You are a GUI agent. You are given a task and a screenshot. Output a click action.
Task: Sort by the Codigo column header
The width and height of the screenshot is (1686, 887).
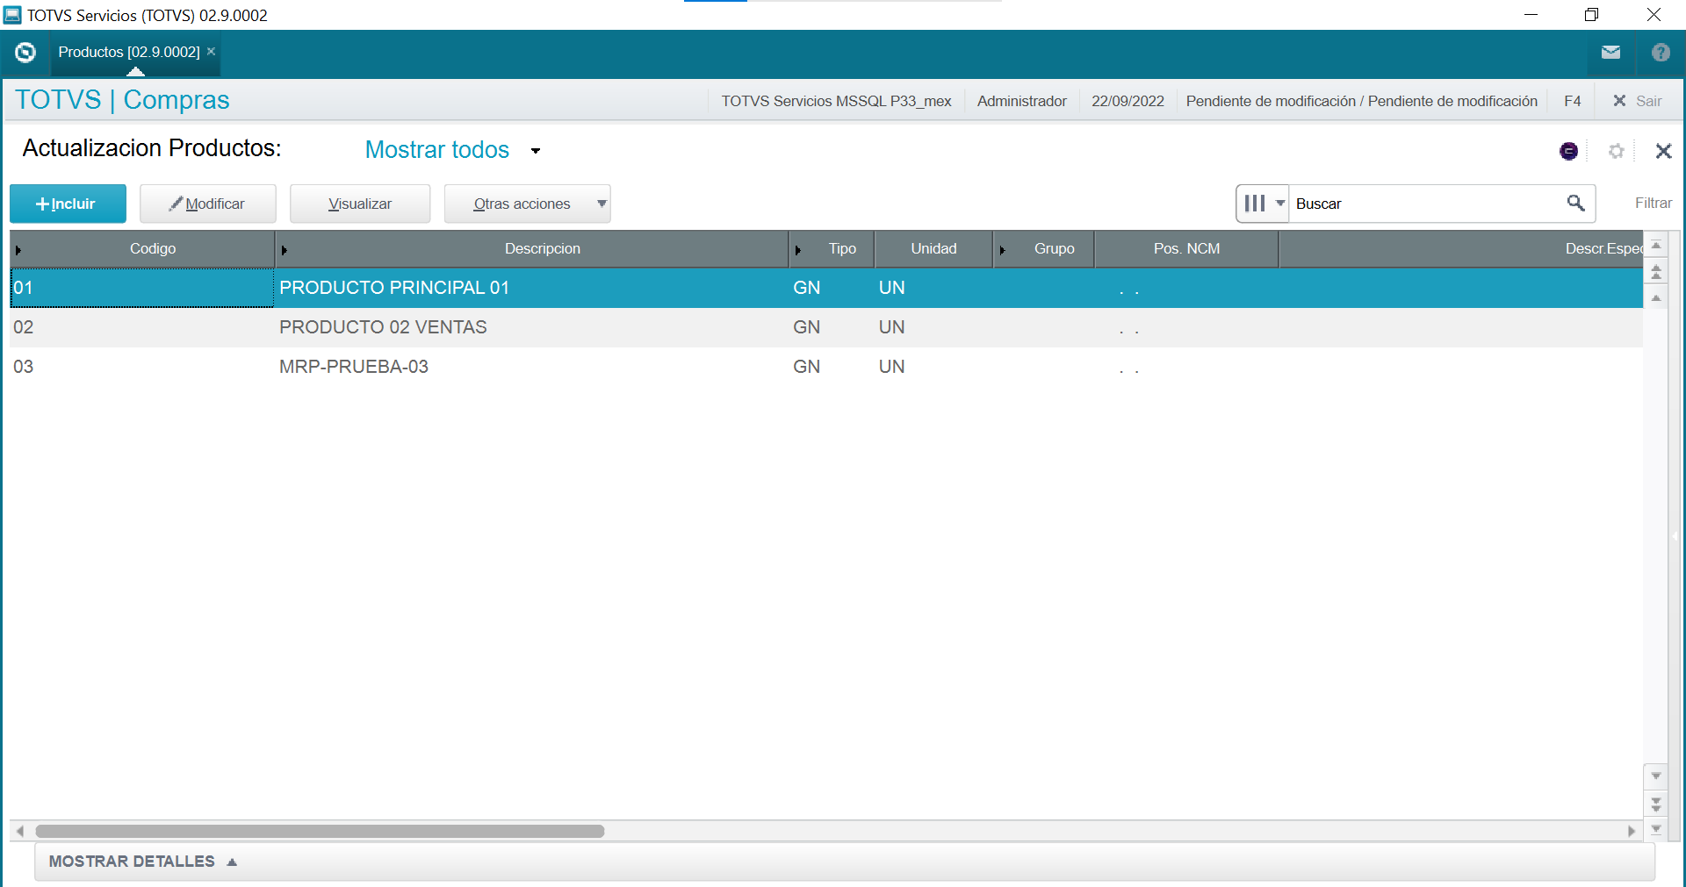[142, 248]
